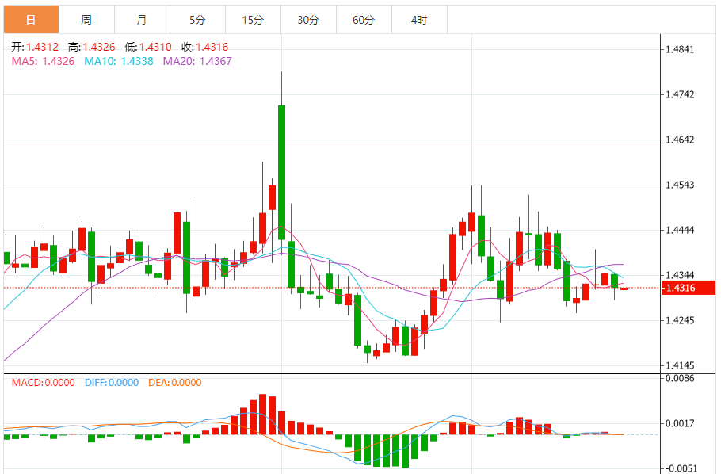Image resolution: width=721 pixels, height=474 pixels.
Task: Click the MACD:0.0000 label
Action: [44, 383]
